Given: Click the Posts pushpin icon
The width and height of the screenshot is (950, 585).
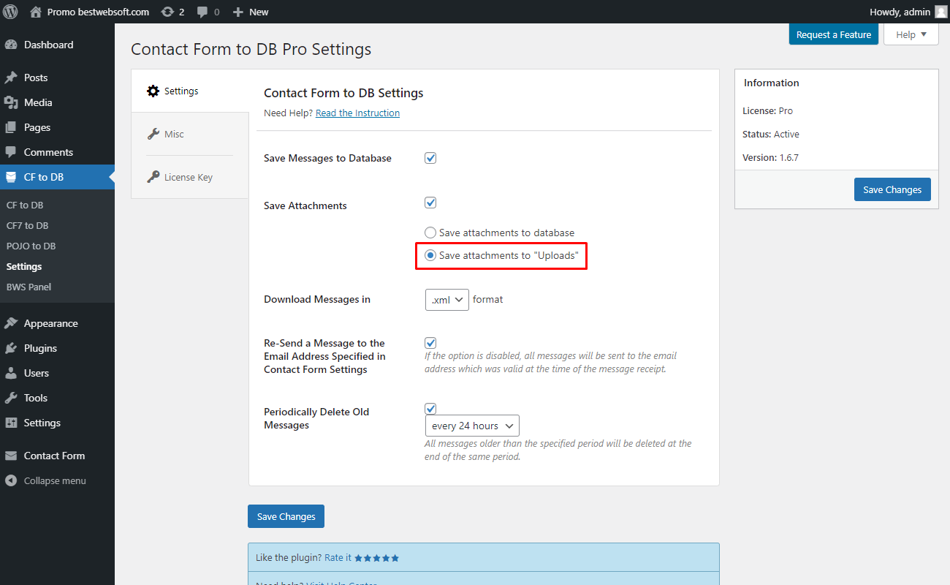Looking at the screenshot, I should (x=11, y=78).
